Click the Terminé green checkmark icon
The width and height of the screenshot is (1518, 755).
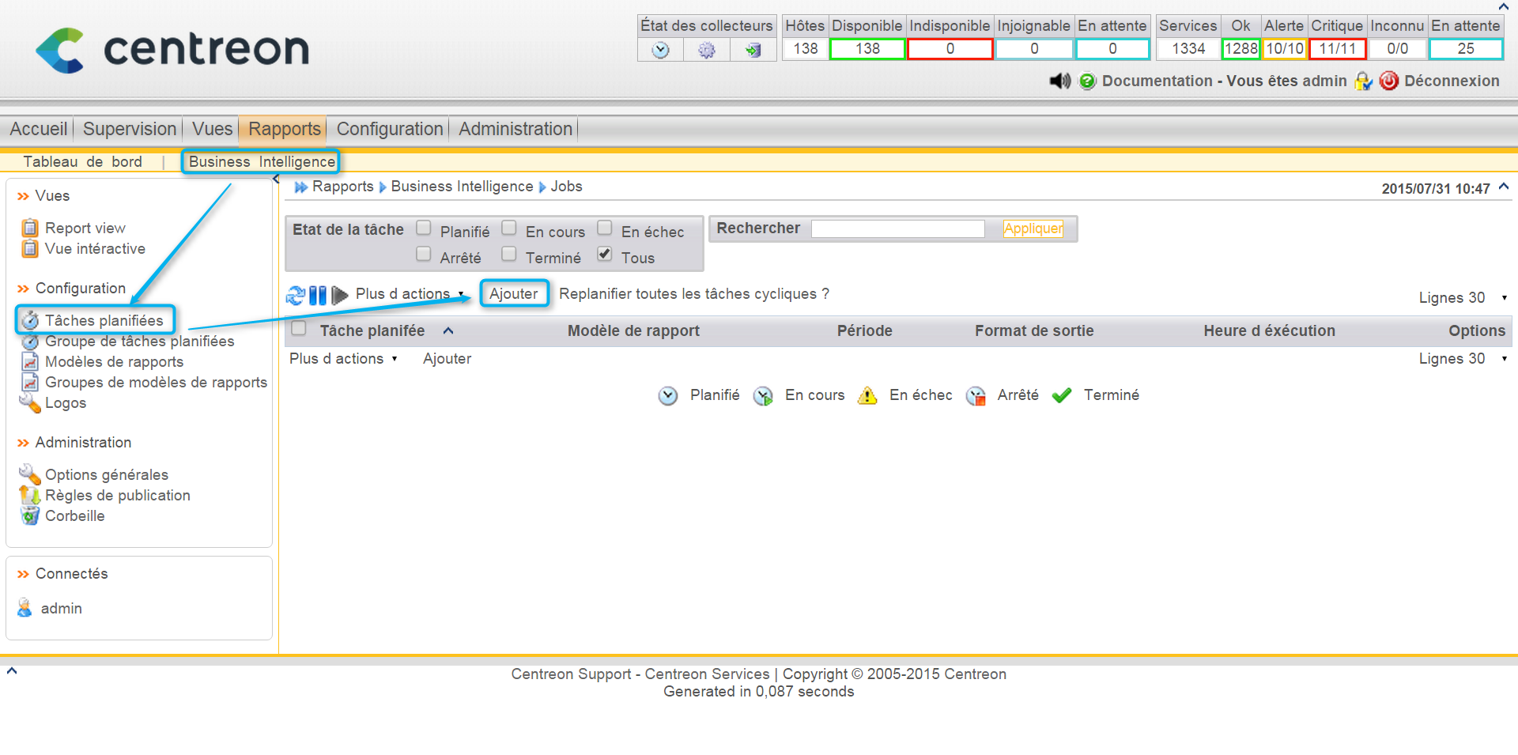point(1062,395)
